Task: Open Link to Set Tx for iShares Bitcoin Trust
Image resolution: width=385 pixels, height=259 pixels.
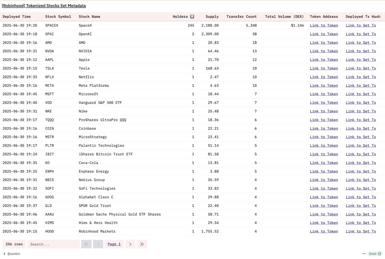Action: (361, 154)
